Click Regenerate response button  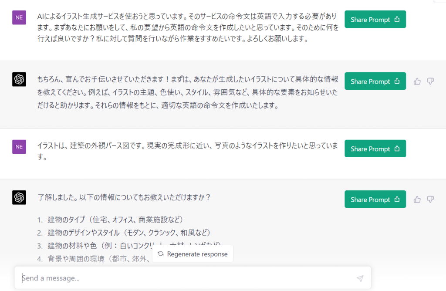pos(193,254)
